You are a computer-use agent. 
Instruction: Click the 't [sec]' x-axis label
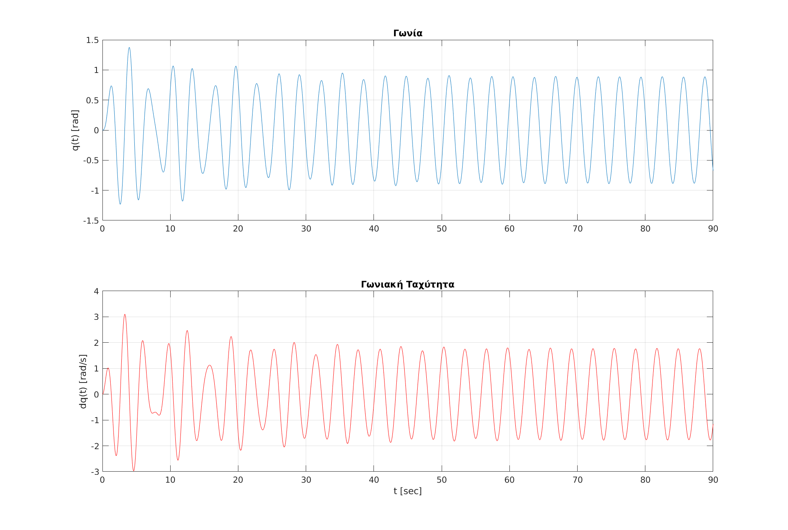click(x=407, y=491)
